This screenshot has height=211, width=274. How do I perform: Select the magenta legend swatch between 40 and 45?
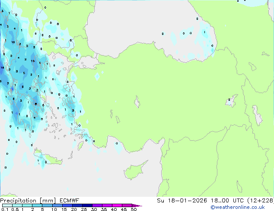(x=117, y=205)
